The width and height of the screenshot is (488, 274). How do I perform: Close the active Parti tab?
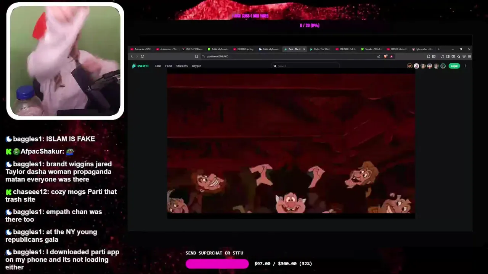304,49
